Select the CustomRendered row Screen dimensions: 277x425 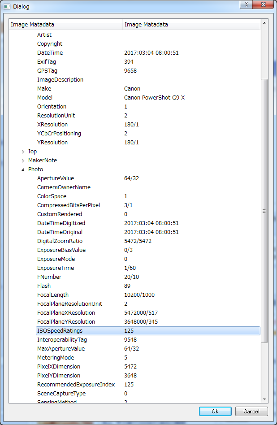(x=148, y=214)
